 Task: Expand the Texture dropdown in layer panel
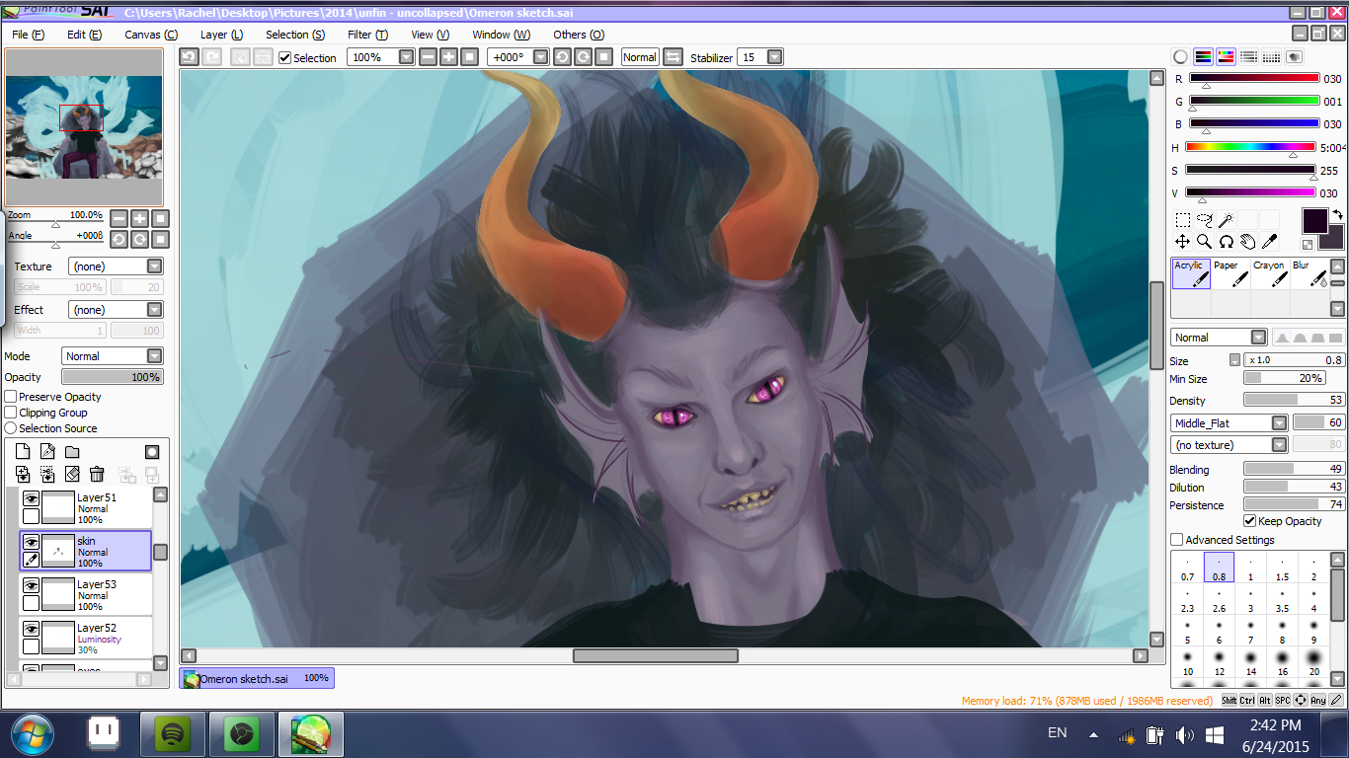(154, 266)
